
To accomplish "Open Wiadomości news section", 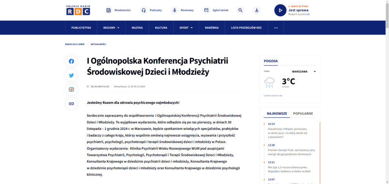I will pos(118,10).
